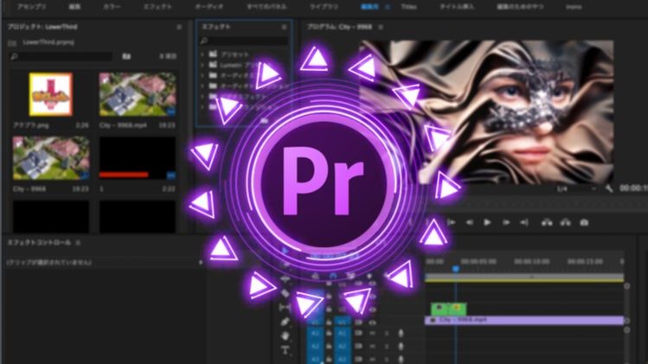The width and height of the screenshot is (648, 364).
Task: Switch to the オーディオ workspace tab
Action: [209, 7]
